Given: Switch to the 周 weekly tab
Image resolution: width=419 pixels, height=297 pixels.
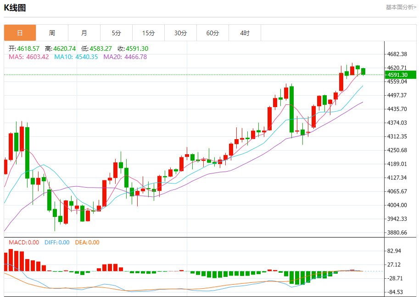Looking at the screenshot, I should pyautogui.click(x=52, y=33).
